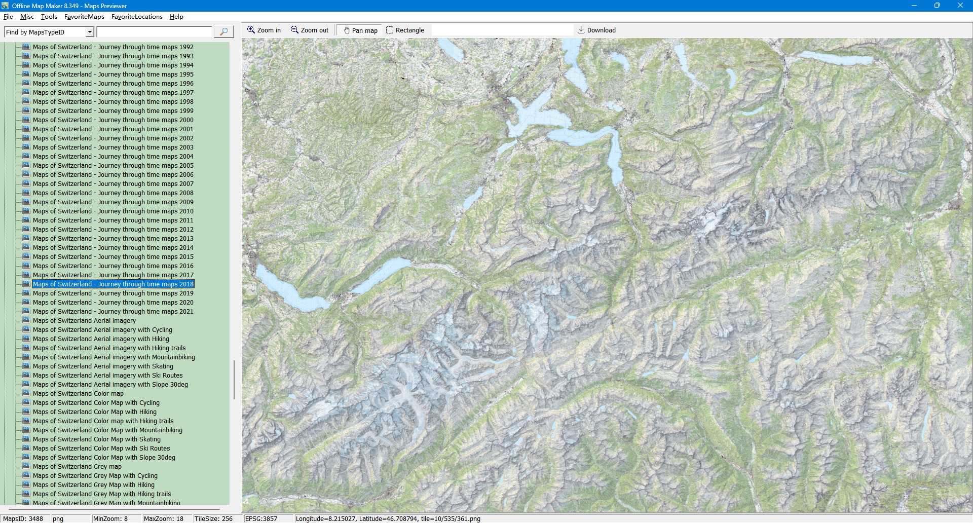Click the map search text field
Image resolution: width=973 pixels, height=523 pixels.
[155, 32]
